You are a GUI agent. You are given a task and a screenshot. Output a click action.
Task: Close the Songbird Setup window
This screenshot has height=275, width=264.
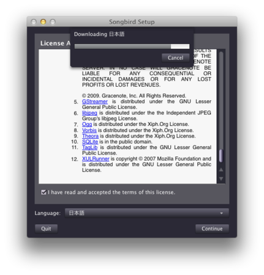click(x=34, y=22)
